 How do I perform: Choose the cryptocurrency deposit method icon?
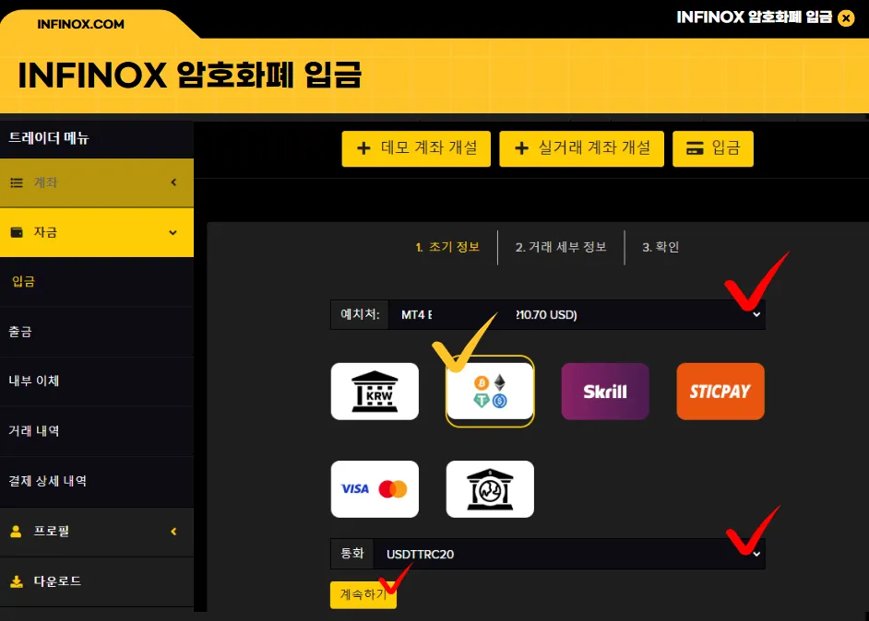click(x=490, y=392)
